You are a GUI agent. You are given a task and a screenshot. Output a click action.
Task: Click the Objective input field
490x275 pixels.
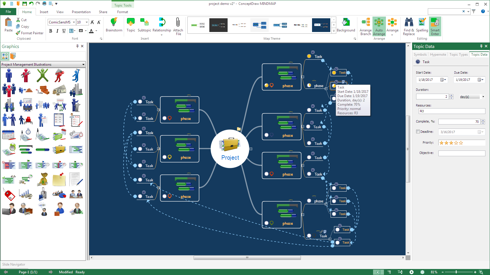pos(461,153)
